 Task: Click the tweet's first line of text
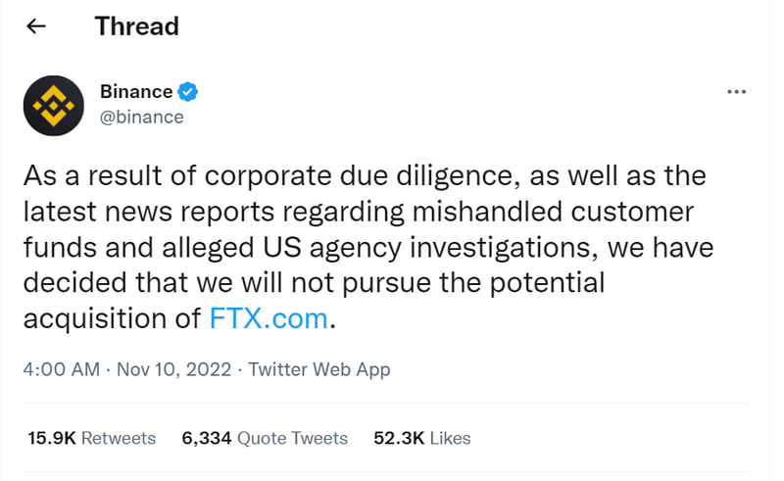click(363, 177)
